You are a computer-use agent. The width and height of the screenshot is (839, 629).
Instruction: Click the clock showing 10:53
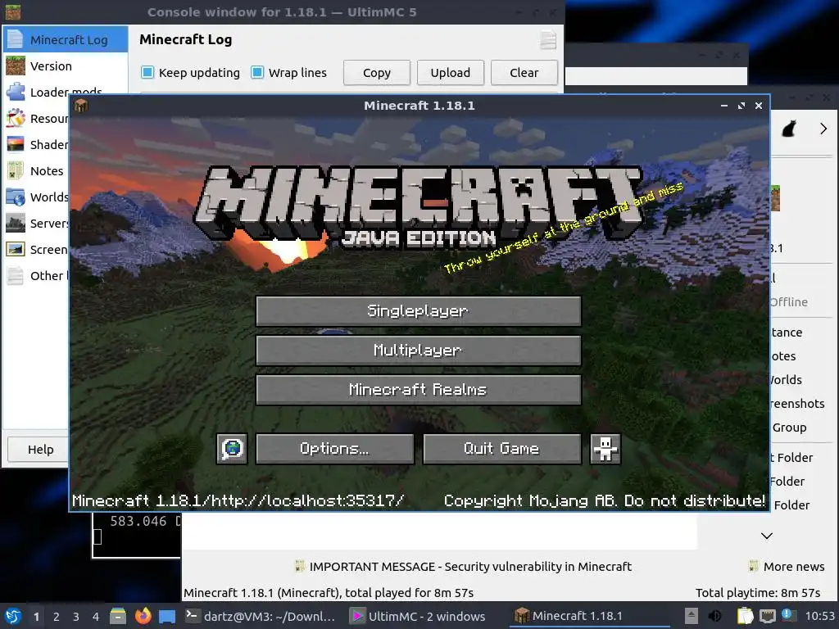(x=819, y=616)
